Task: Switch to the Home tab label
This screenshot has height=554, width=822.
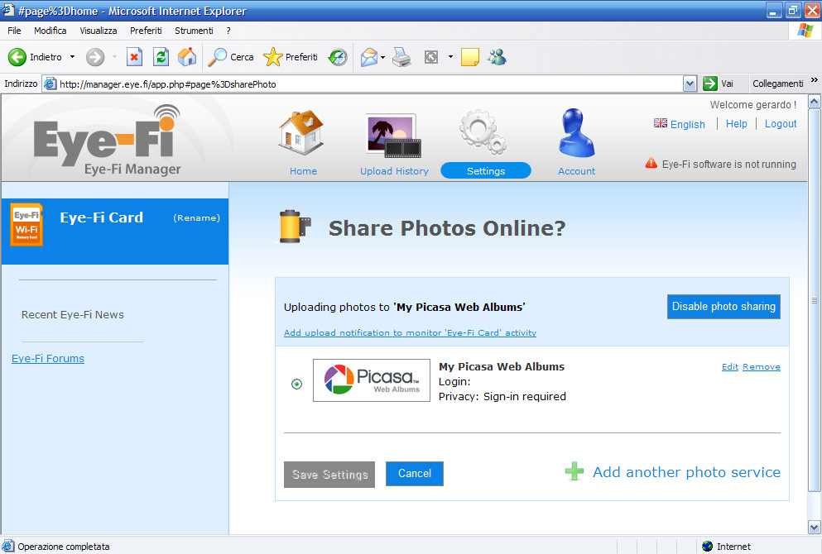Action: pos(303,171)
